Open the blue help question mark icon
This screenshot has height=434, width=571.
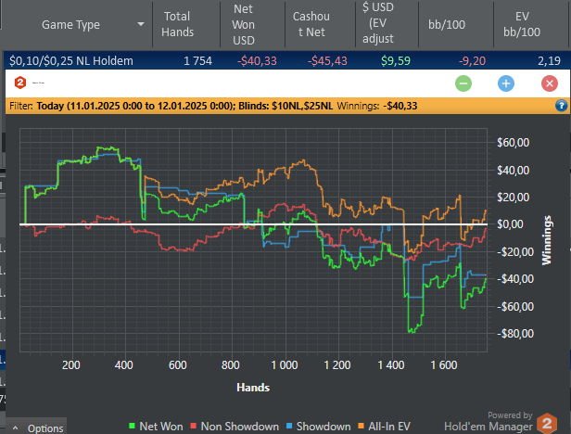[x=561, y=106]
